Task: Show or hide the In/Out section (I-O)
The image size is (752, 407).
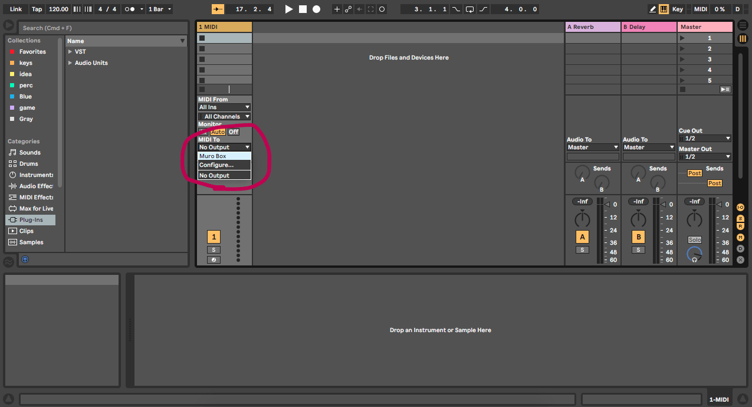Action: (x=740, y=208)
